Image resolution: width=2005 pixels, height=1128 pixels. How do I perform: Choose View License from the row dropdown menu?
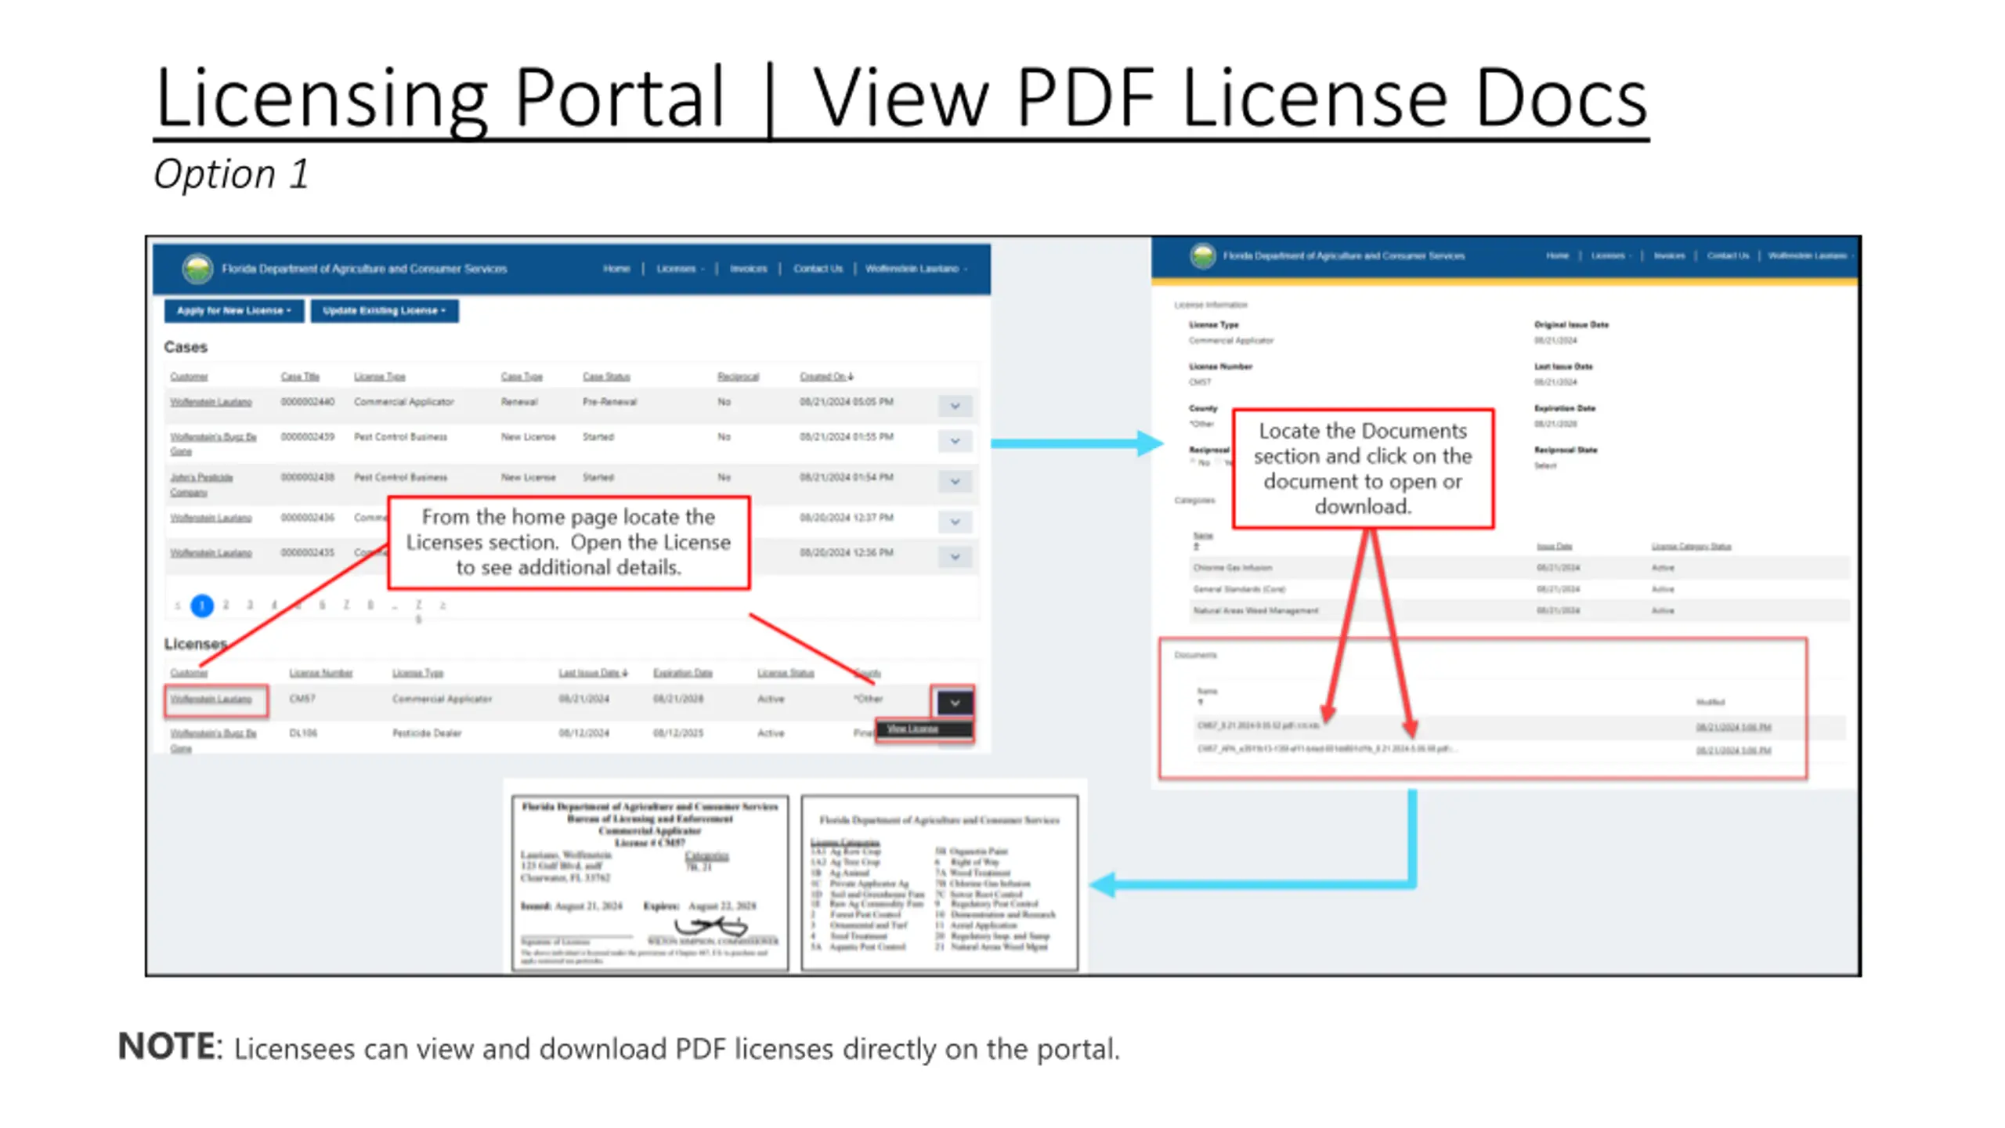924,729
